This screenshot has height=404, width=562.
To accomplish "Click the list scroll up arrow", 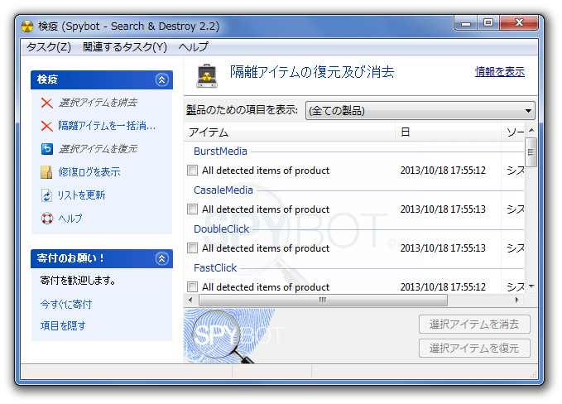I will tap(531, 130).
